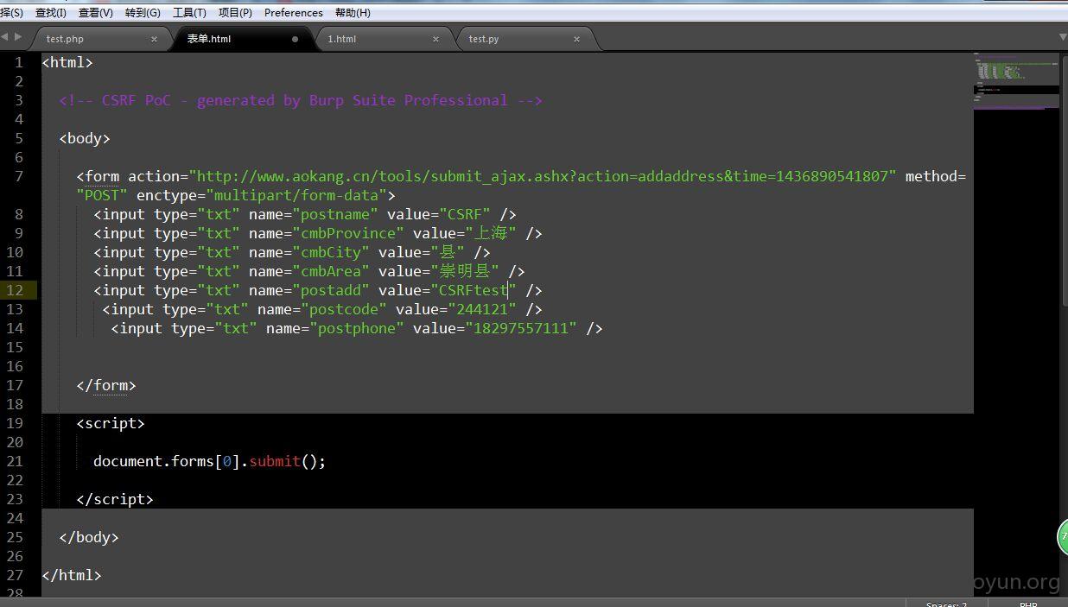Image resolution: width=1068 pixels, height=607 pixels.
Task: Click the closing </form> tag
Action: click(106, 385)
